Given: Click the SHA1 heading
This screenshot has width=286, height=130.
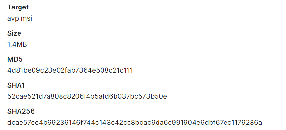Looking at the screenshot, I should tap(16, 85).
